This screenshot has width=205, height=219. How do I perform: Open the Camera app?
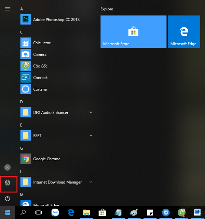40,55
